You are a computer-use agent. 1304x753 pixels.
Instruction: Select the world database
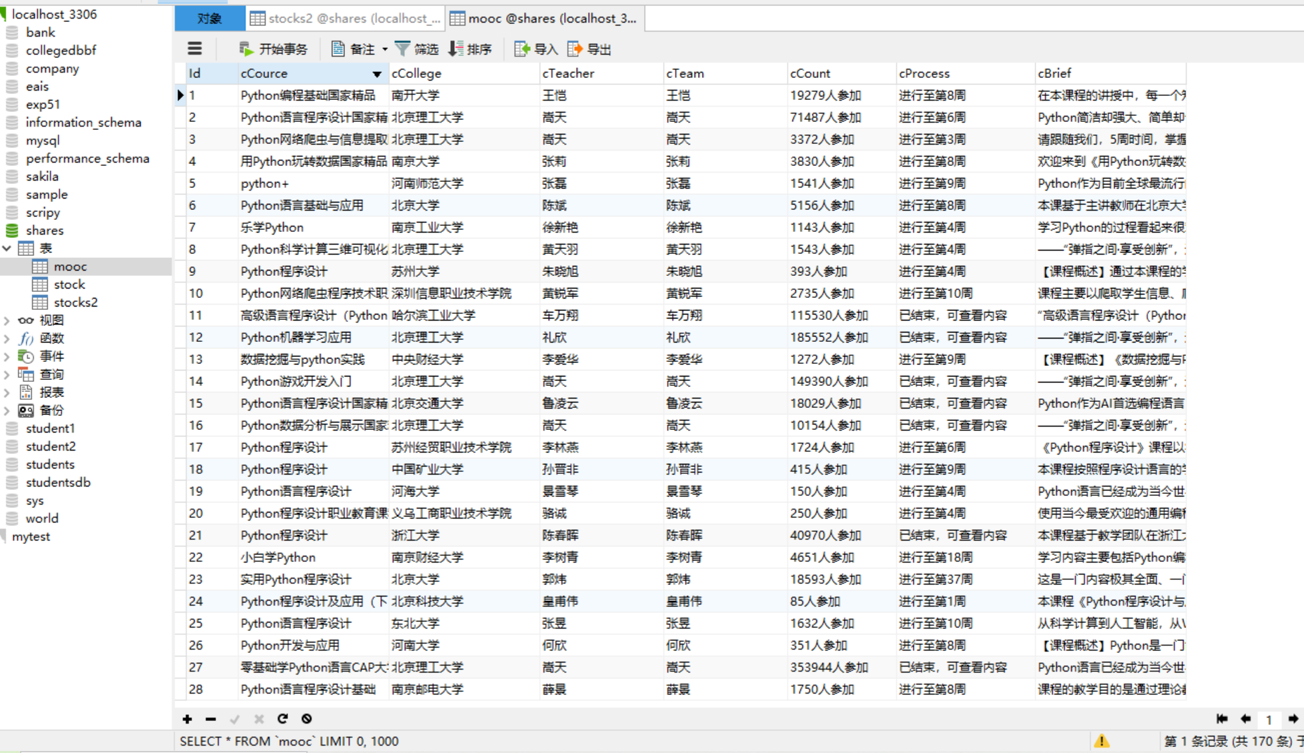click(42, 518)
